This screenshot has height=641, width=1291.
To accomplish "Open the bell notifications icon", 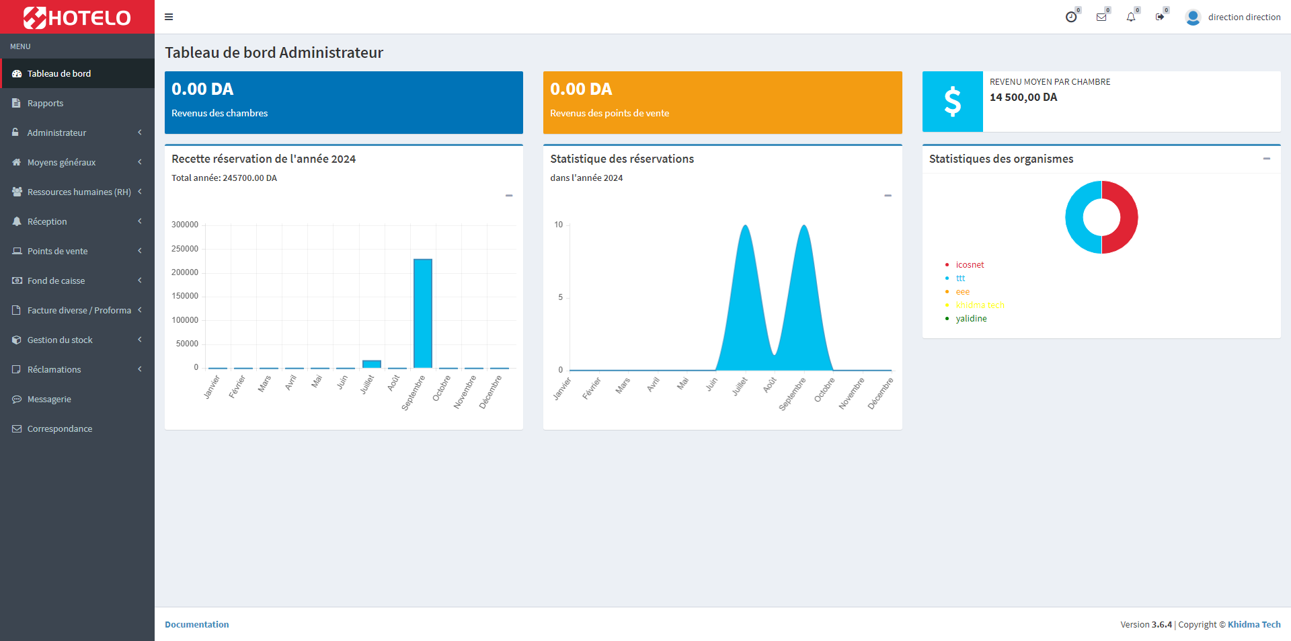I will click(x=1131, y=17).
